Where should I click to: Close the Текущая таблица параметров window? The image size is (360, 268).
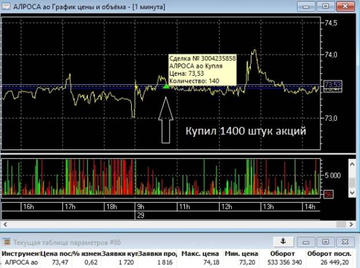[x=345, y=242]
